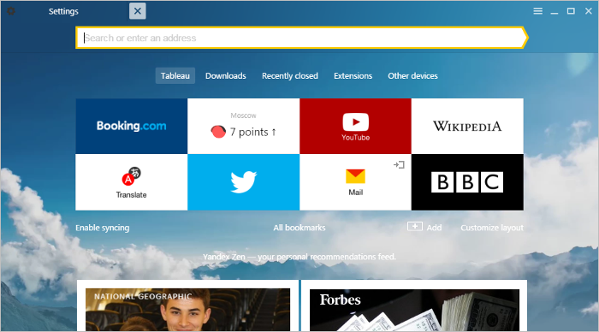Open the Yandex Mail envelope tile
Screen dimensions: 599x332
pos(355,182)
